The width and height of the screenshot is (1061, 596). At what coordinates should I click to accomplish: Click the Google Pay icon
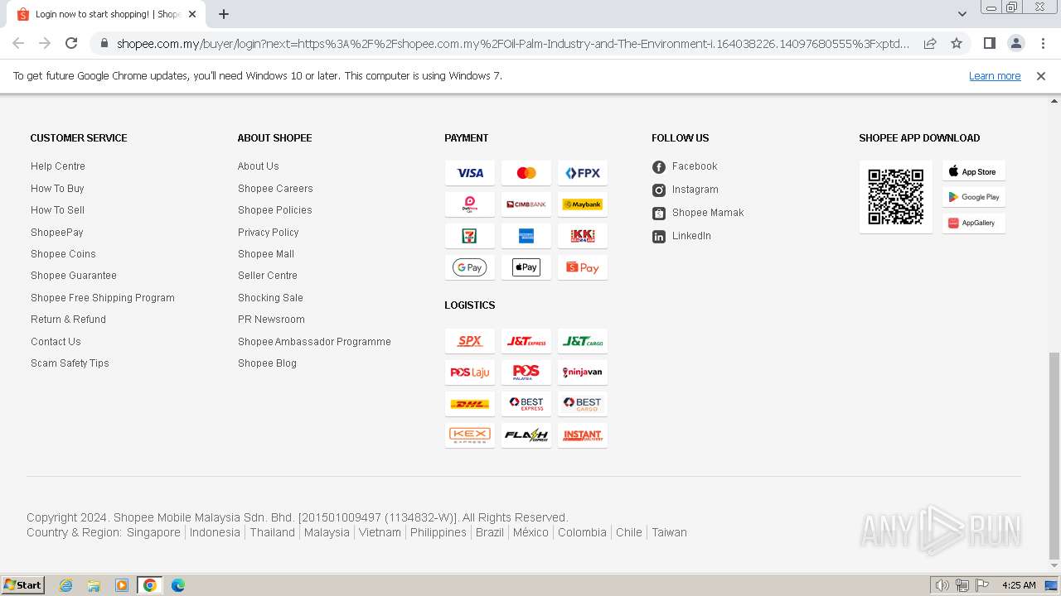(470, 267)
